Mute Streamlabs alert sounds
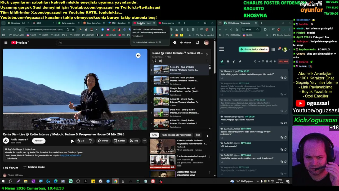Image resolution: width=339 pixels, height=191 pixels. pos(271,62)
